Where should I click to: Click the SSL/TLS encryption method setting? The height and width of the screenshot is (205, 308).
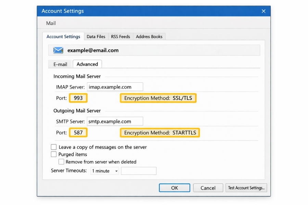click(158, 98)
